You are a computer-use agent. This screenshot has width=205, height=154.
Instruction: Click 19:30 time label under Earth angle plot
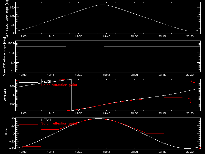click(x=79, y=36)
